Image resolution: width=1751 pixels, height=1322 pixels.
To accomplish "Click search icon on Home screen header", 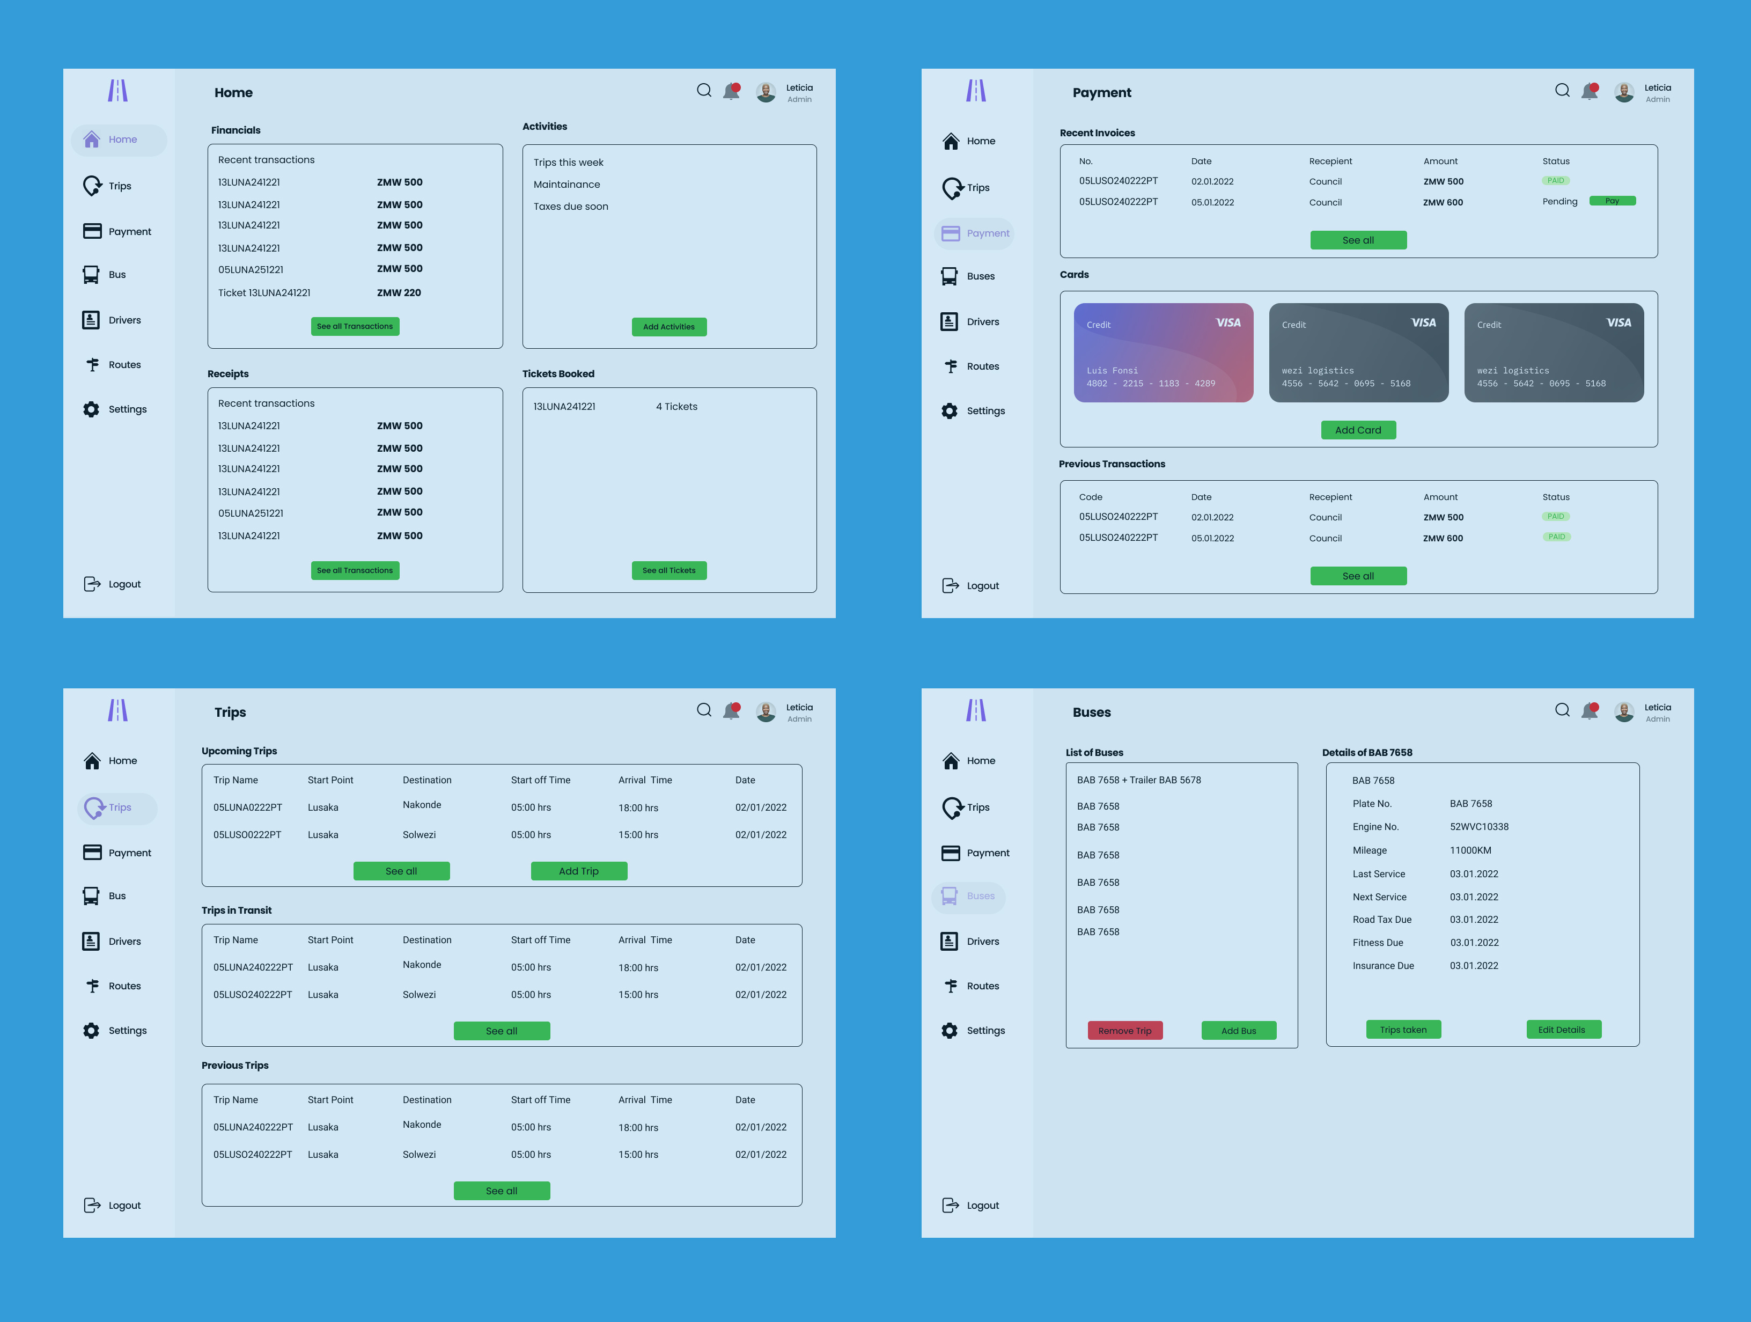I will tap(704, 90).
